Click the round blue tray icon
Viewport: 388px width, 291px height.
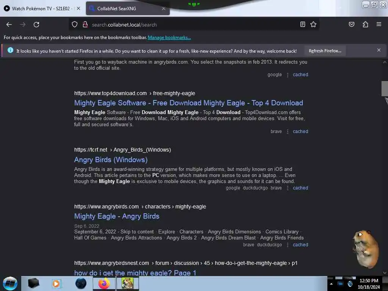(350, 284)
